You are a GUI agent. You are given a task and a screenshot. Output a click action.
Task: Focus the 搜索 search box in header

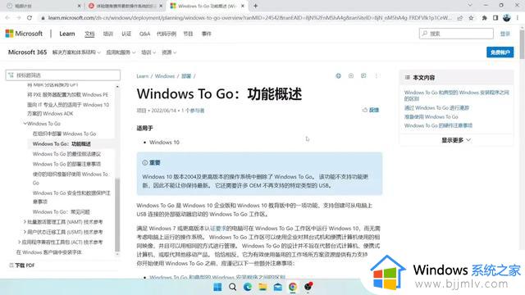click(456, 34)
